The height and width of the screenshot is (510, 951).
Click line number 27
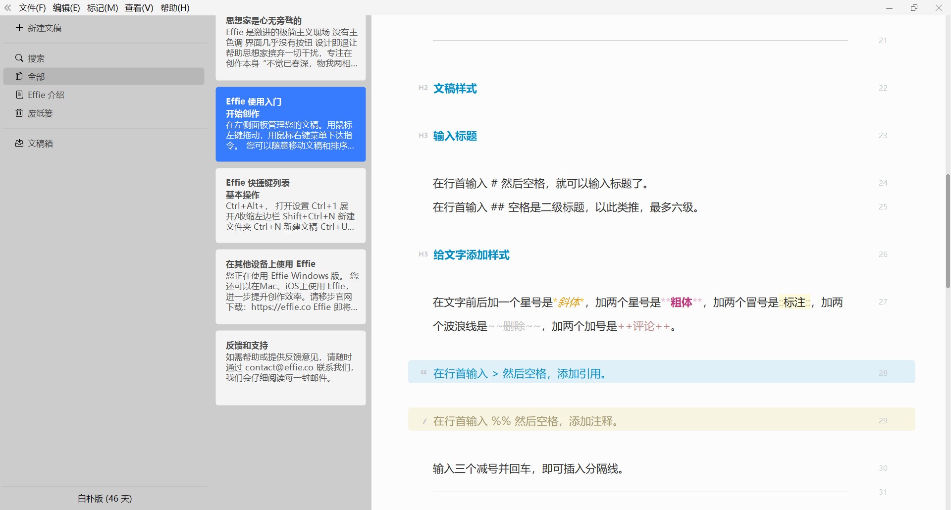(x=883, y=302)
